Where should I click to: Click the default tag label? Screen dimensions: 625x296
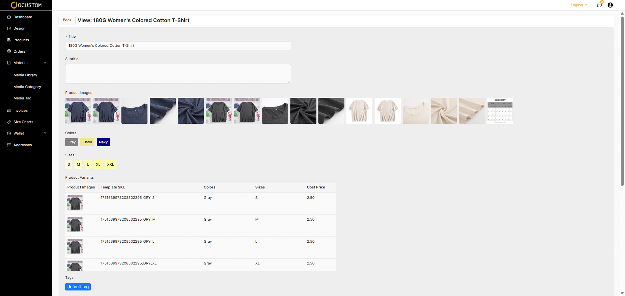point(78,287)
